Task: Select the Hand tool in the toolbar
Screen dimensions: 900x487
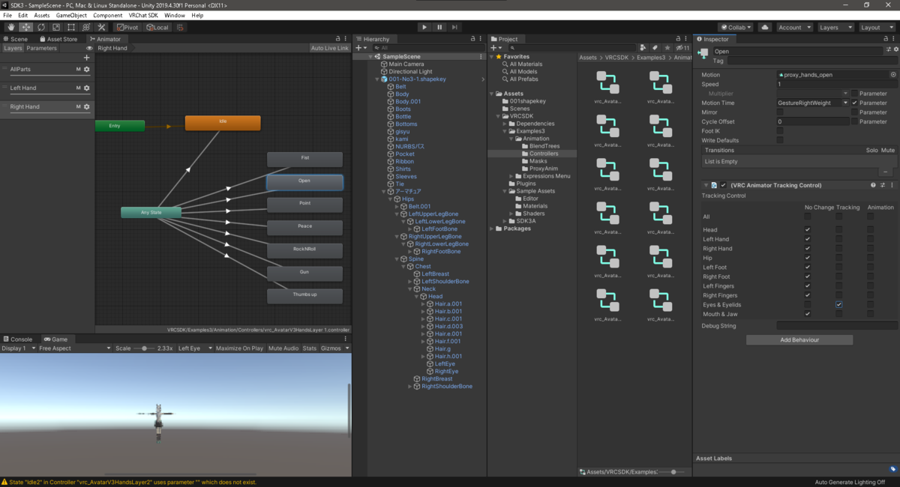Action: 10,27
